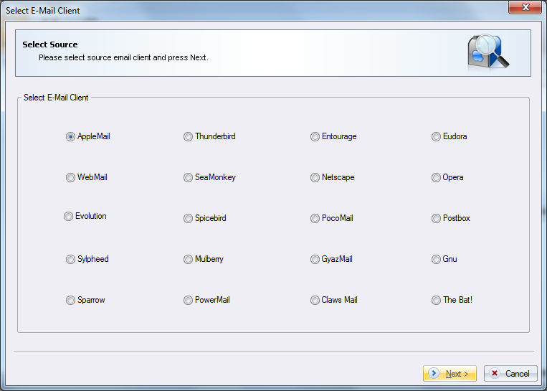Close the Select E-Mail Client dialog
Screen dimensions: 547x391
point(525,7)
